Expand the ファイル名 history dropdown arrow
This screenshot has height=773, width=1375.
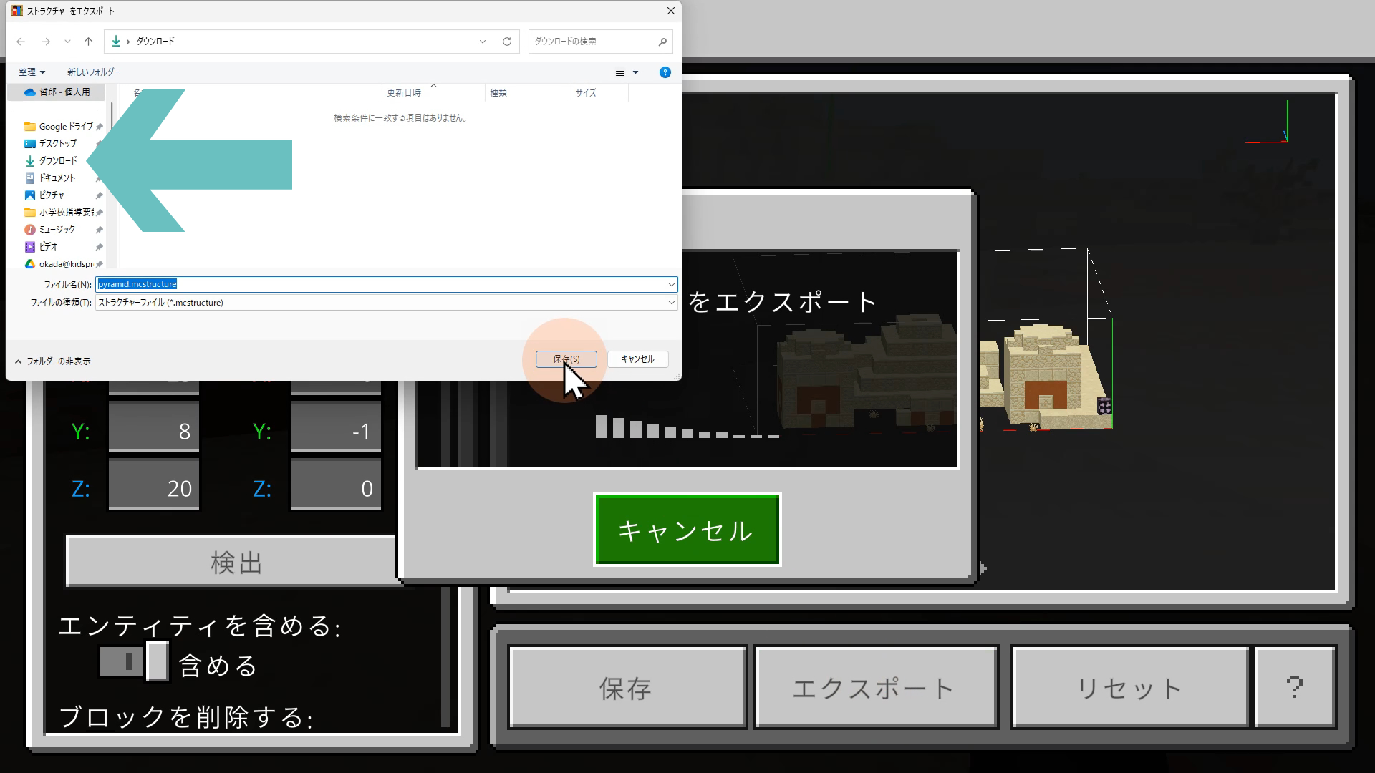[x=671, y=284]
